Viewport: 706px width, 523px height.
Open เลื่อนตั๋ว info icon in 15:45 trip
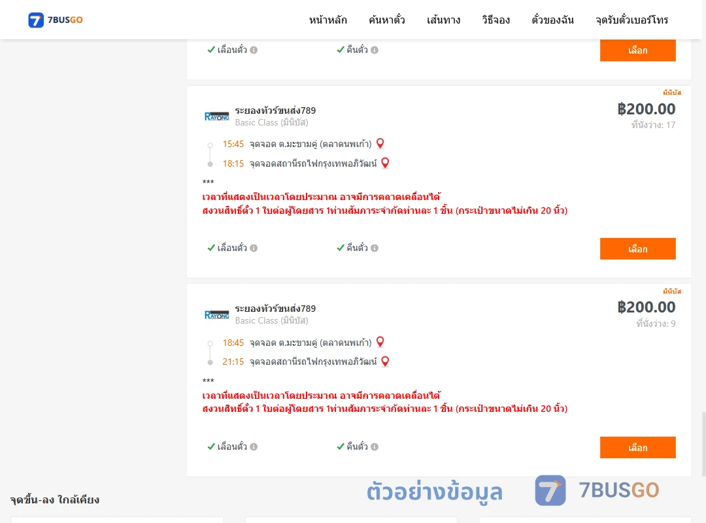point(254,248)
